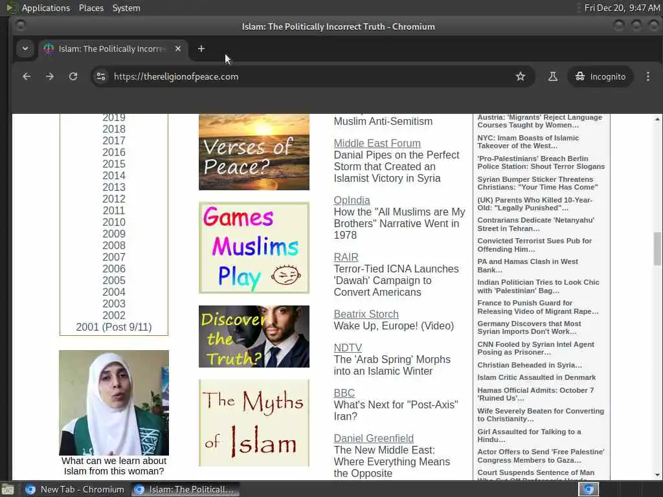Open headline PA and Hamas Clash

point(528,266)
